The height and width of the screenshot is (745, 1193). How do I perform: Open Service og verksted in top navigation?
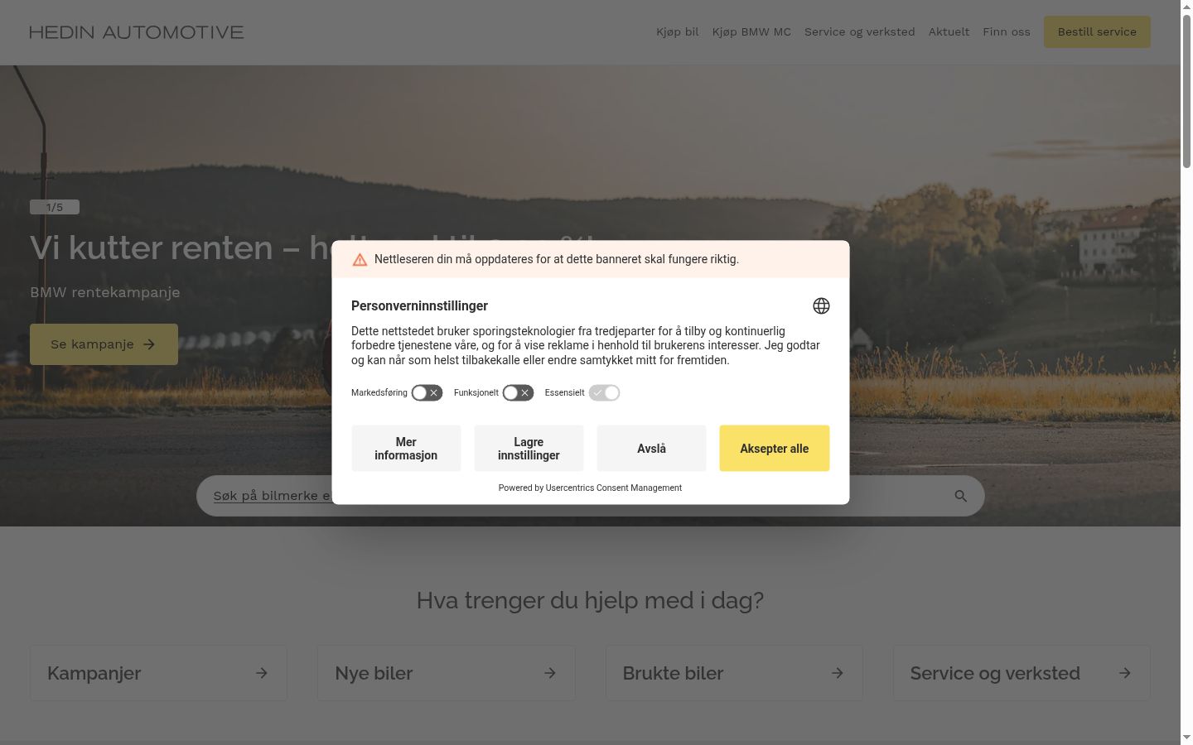coord(860,32)
